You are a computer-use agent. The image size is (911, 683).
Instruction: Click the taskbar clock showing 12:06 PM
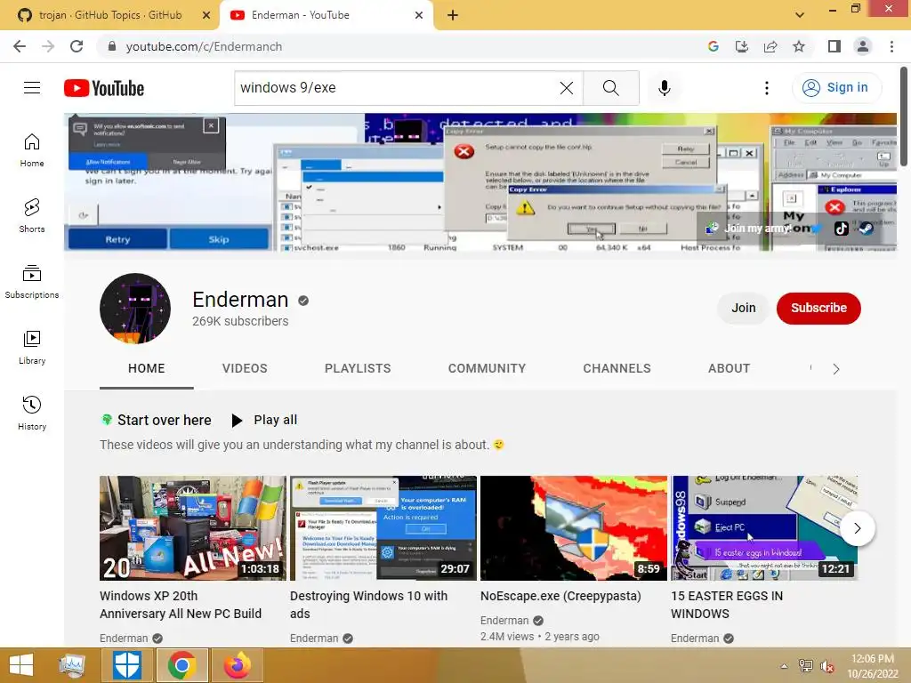873,666
